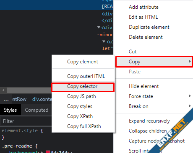Select Copy outerHTML option
Viewport: 193px width, 153px height.
point(86,76)
